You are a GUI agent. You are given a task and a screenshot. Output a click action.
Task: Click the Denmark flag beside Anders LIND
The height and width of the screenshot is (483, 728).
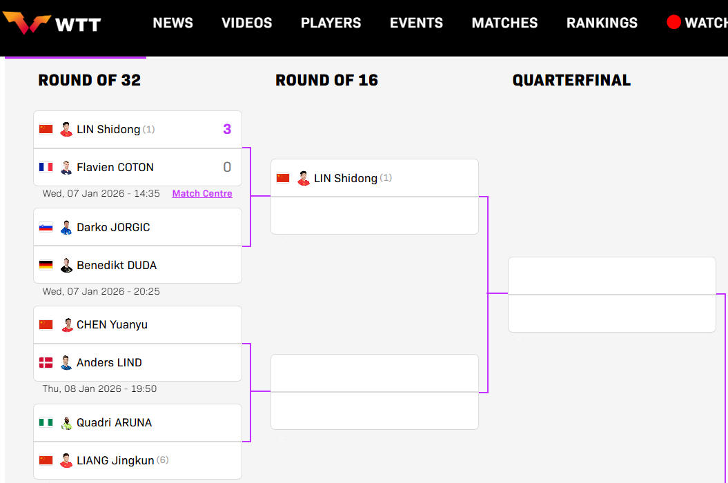46,362
